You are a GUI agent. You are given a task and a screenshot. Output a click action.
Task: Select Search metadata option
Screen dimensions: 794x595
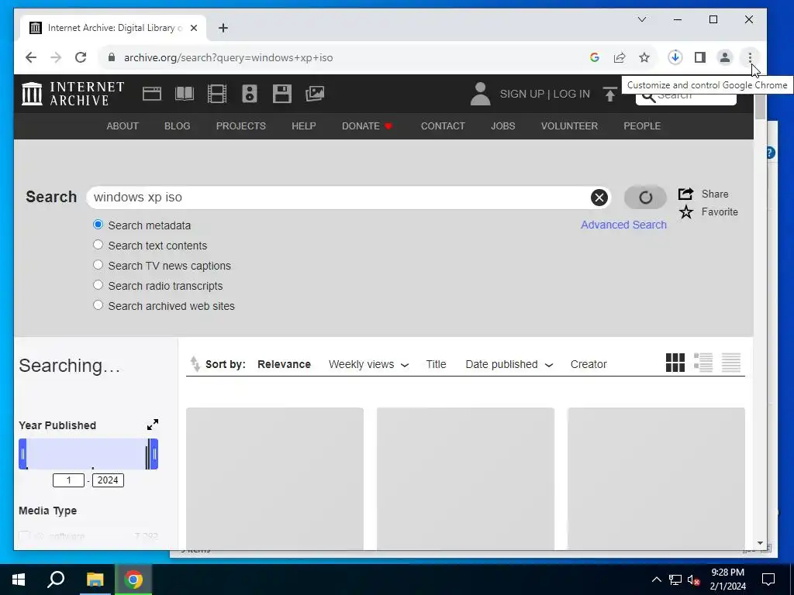point(98,225)
